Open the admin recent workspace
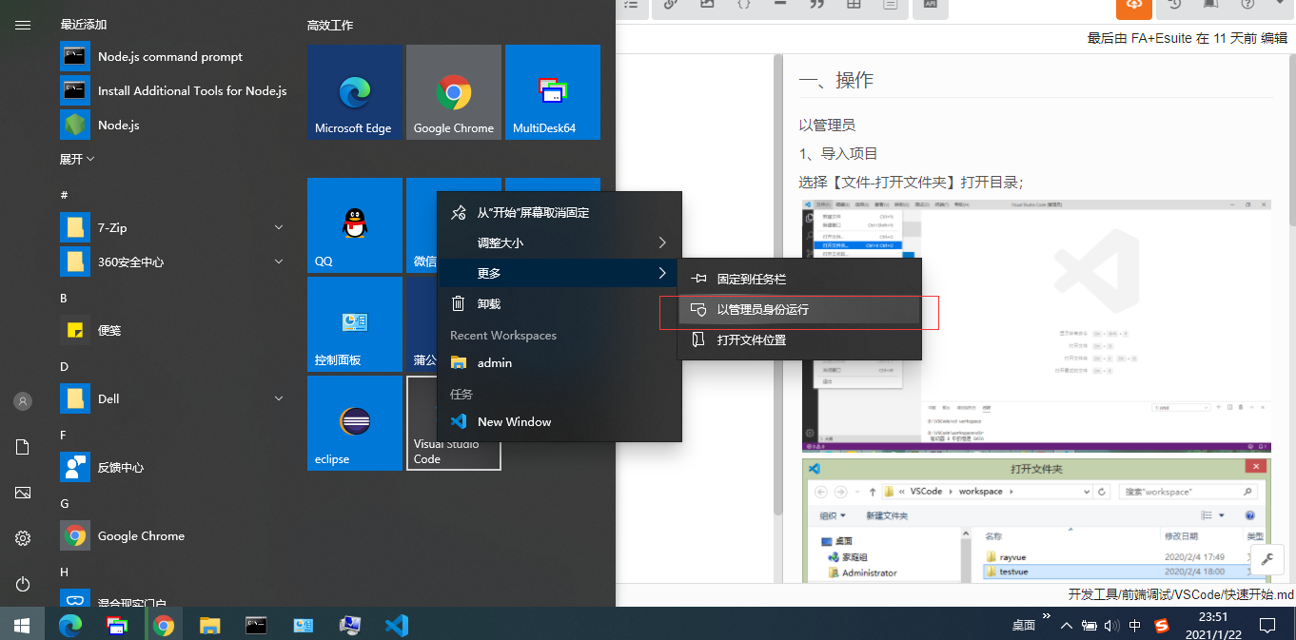This screenshot has height=640, width=1296. coord(560,363)
